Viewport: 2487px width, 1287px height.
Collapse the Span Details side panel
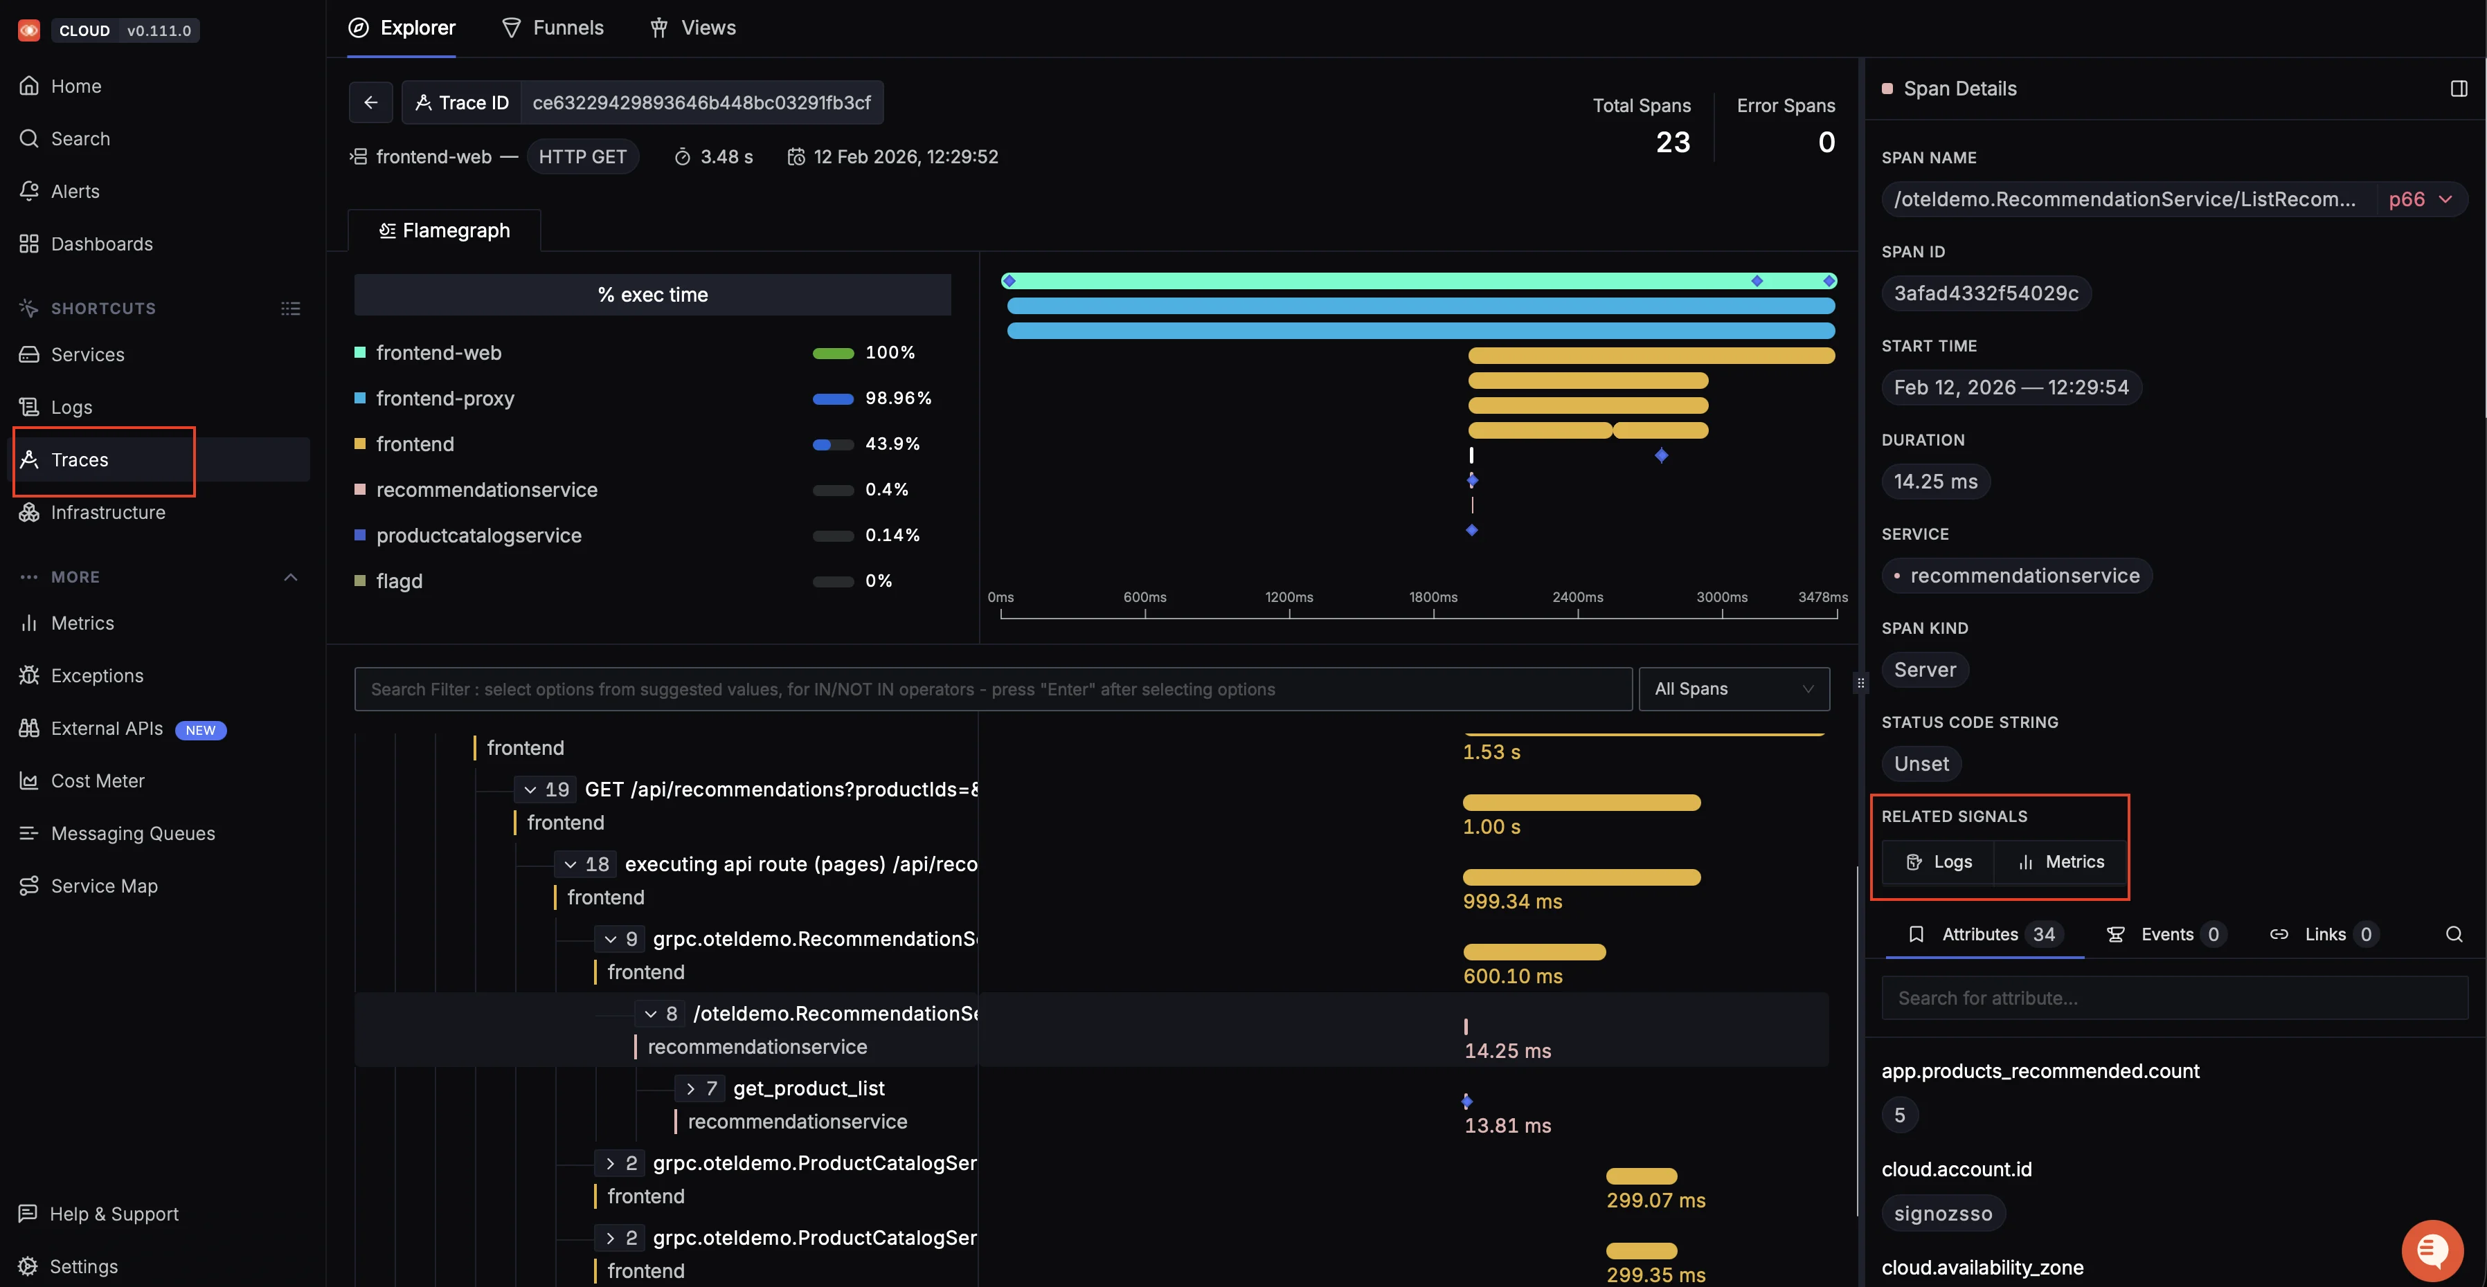2458,88
